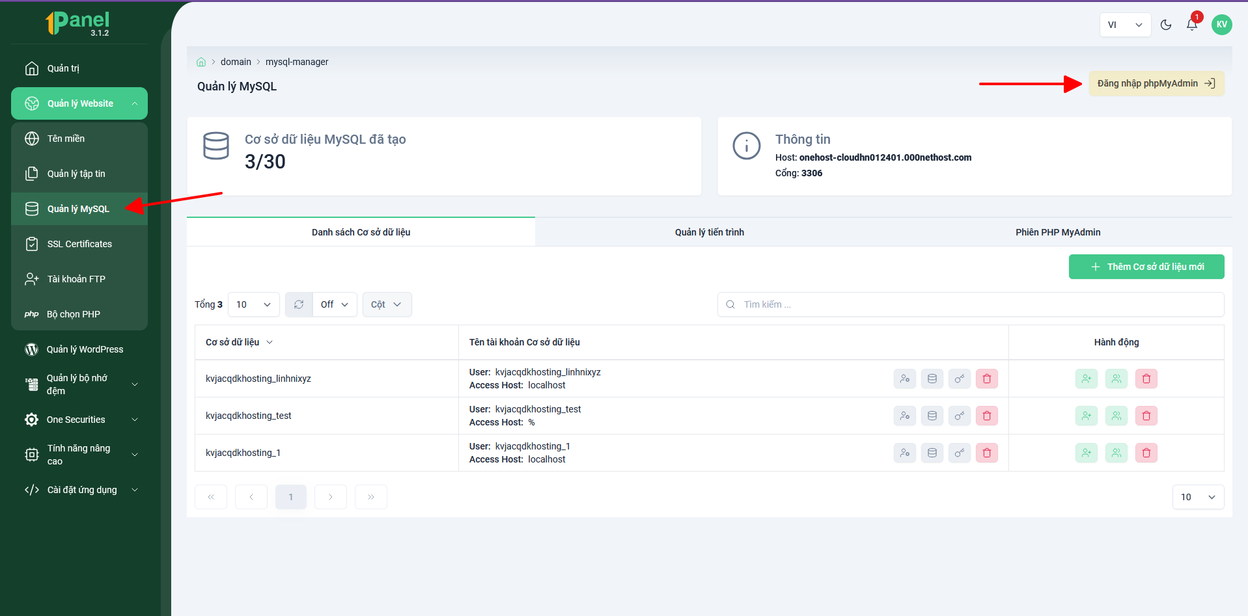Open user settings icon for kvjacqdkhosting_1

tap(905, 453)
